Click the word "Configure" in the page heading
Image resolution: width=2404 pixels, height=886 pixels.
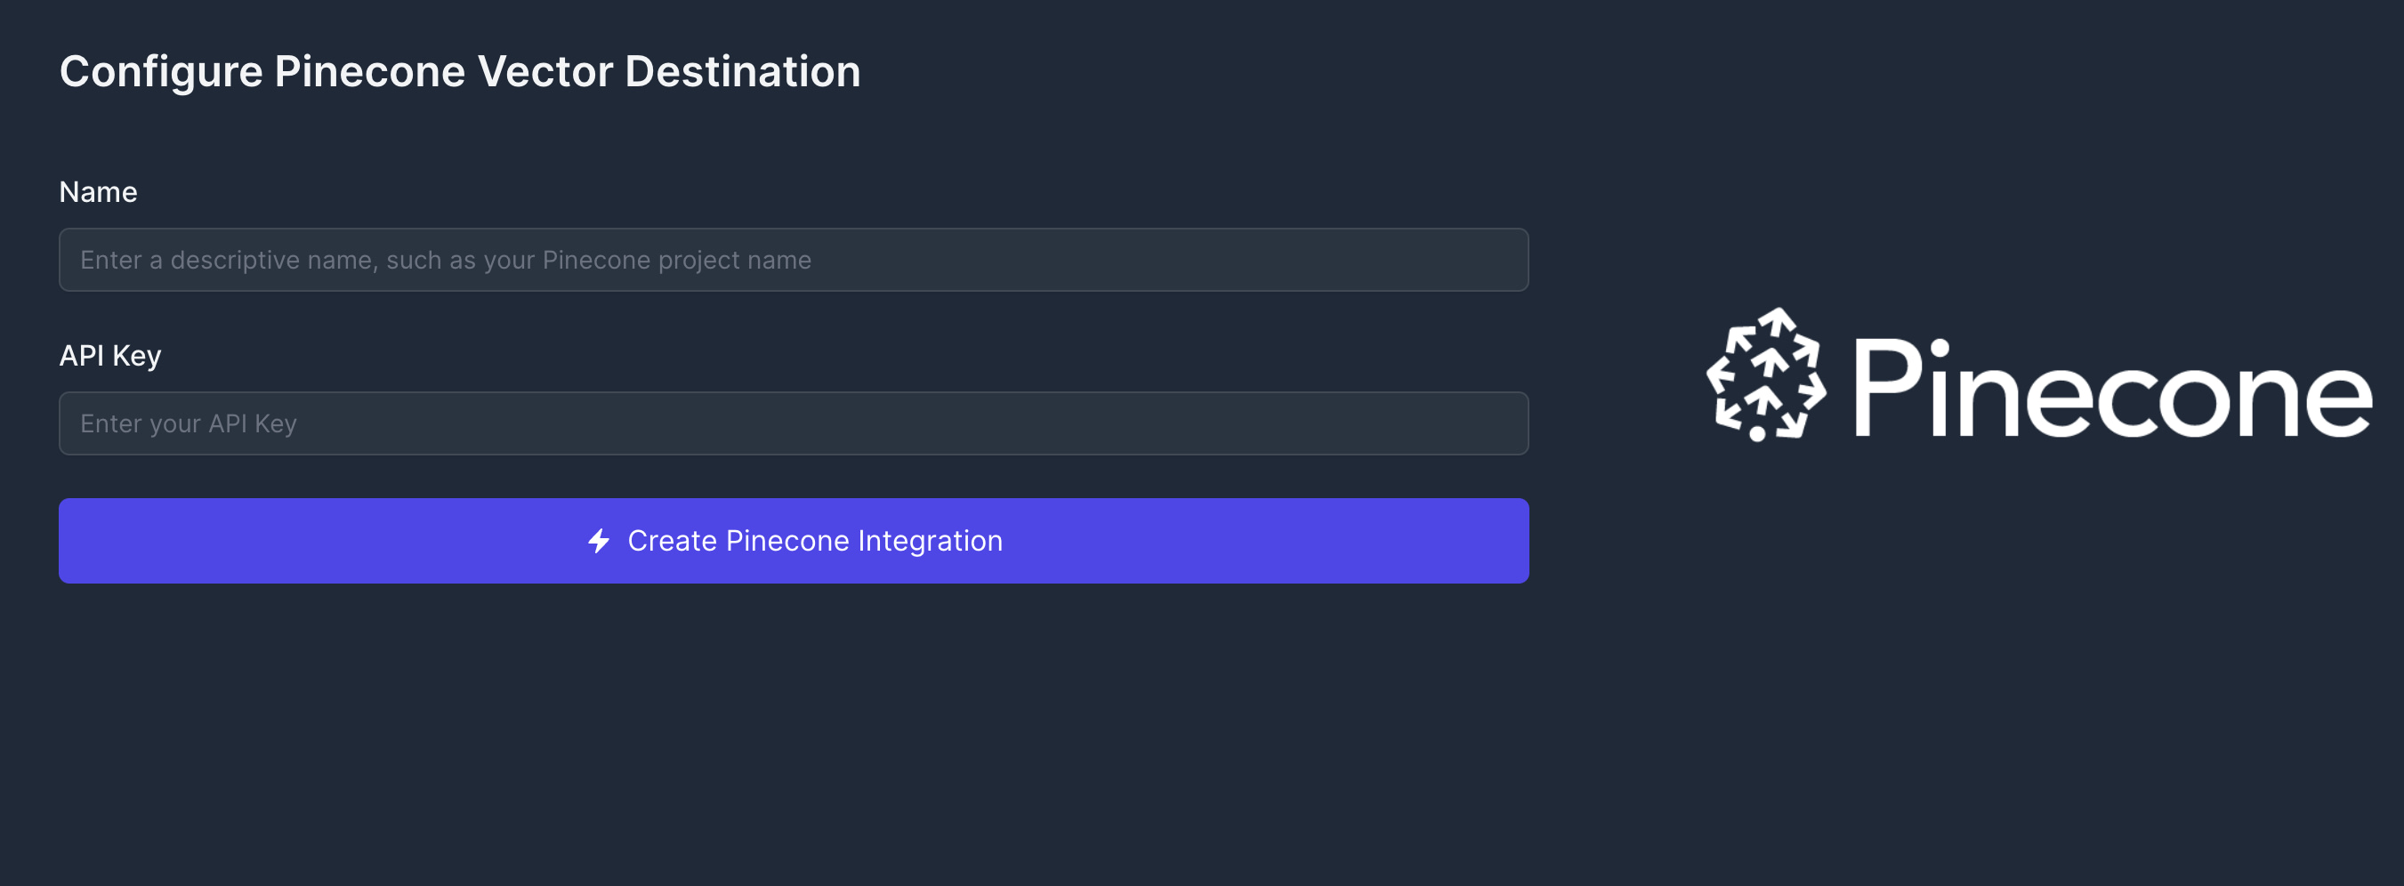pos(160,72)
